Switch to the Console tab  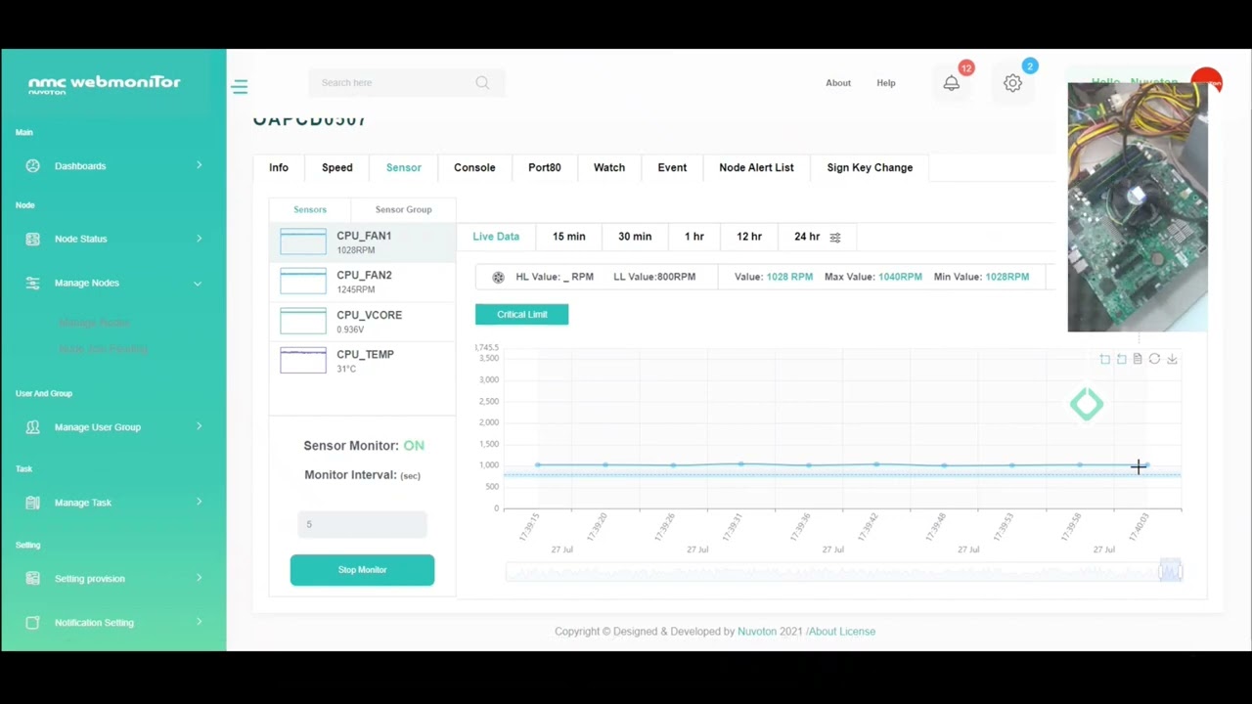474,167
